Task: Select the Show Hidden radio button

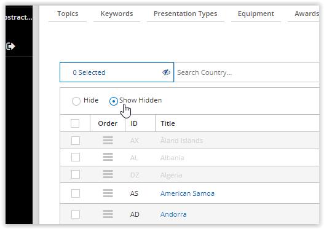Action: tap(114, 101)
